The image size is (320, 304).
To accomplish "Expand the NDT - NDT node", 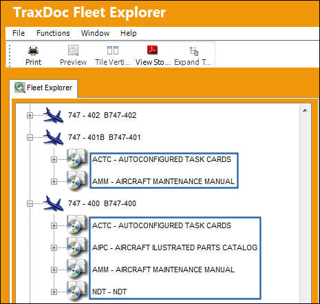I will (54, 292).
